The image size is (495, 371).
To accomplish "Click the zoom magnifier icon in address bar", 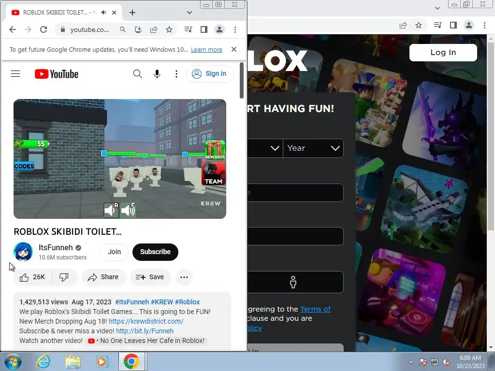I will pyautogui.click(x=122, y=29).
